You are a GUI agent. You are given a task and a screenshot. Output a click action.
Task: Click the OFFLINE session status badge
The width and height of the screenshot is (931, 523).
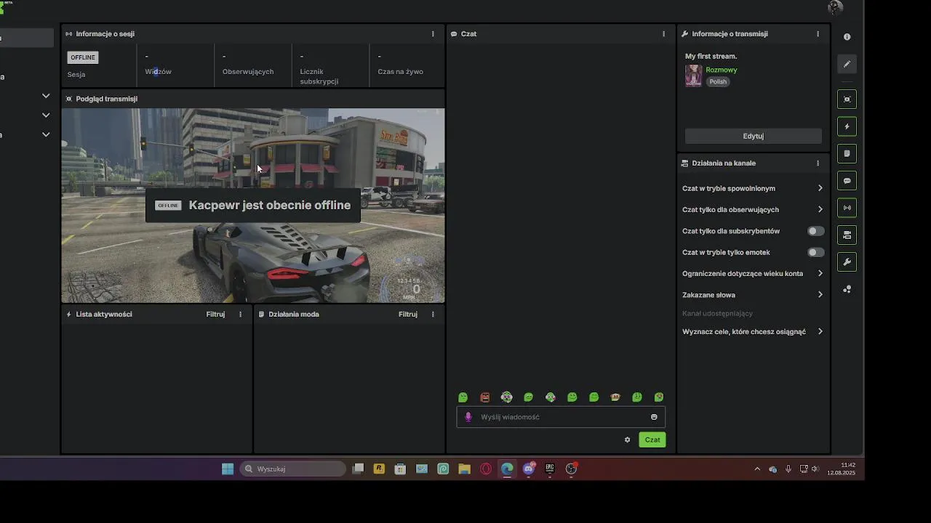tap(83, 57)
